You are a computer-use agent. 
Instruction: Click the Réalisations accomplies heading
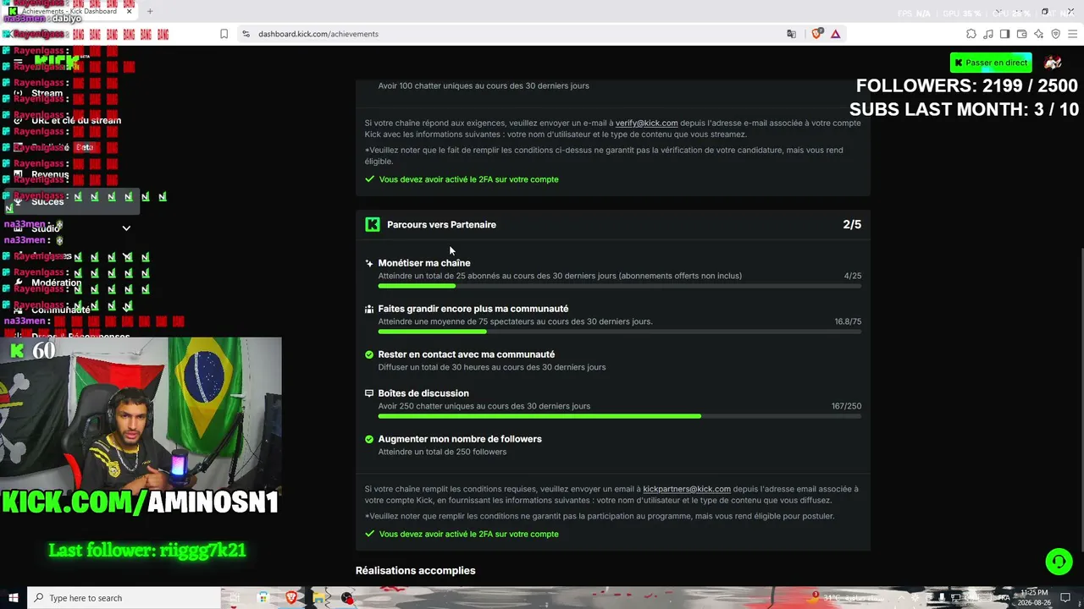(416, 570)
